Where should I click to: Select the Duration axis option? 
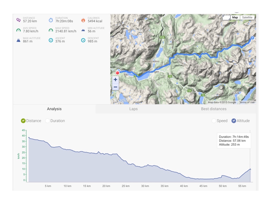click(x=48, y=121)
